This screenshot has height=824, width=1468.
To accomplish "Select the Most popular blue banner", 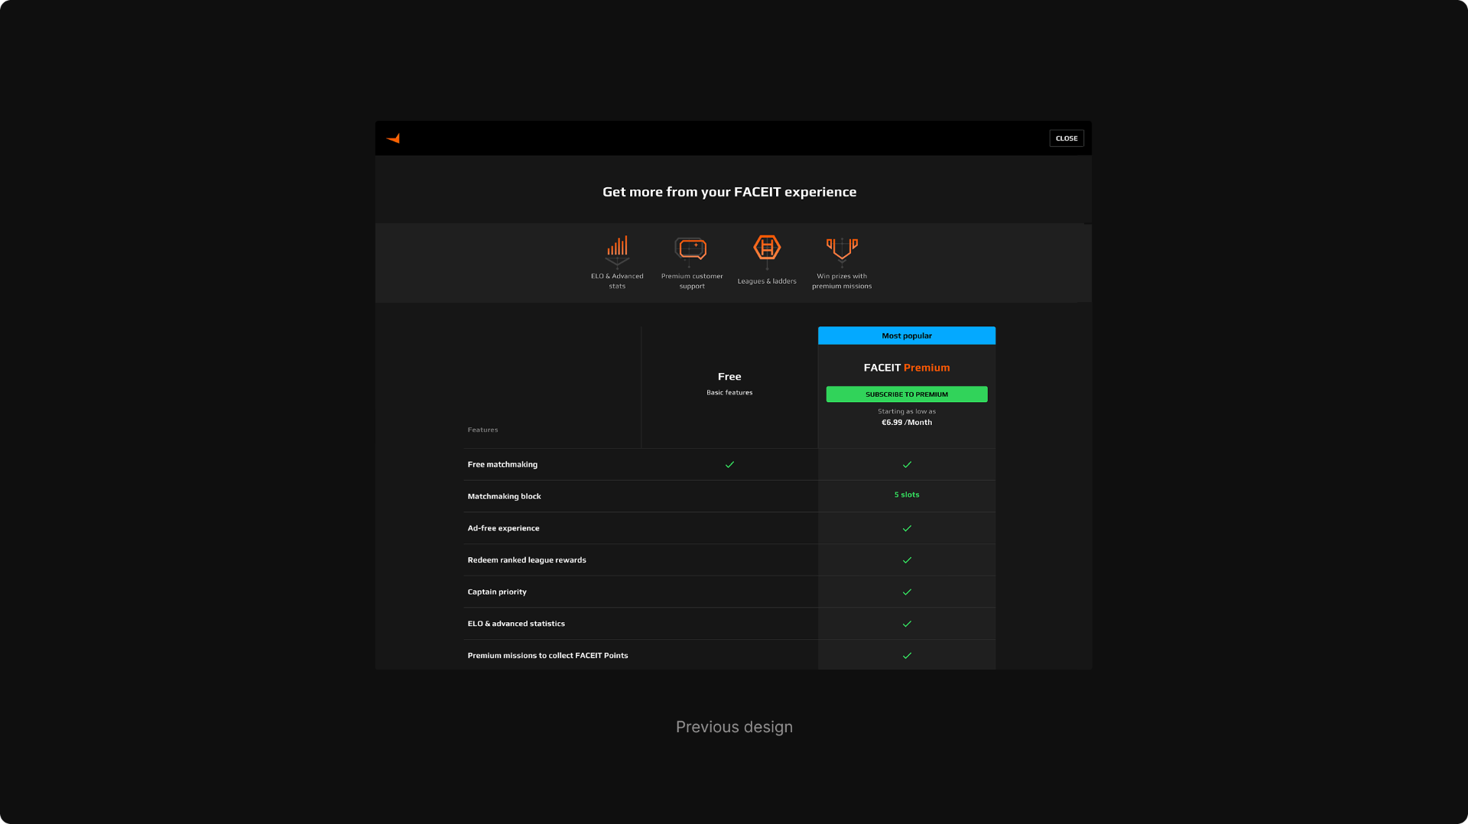I will click(x=907, y=336).
